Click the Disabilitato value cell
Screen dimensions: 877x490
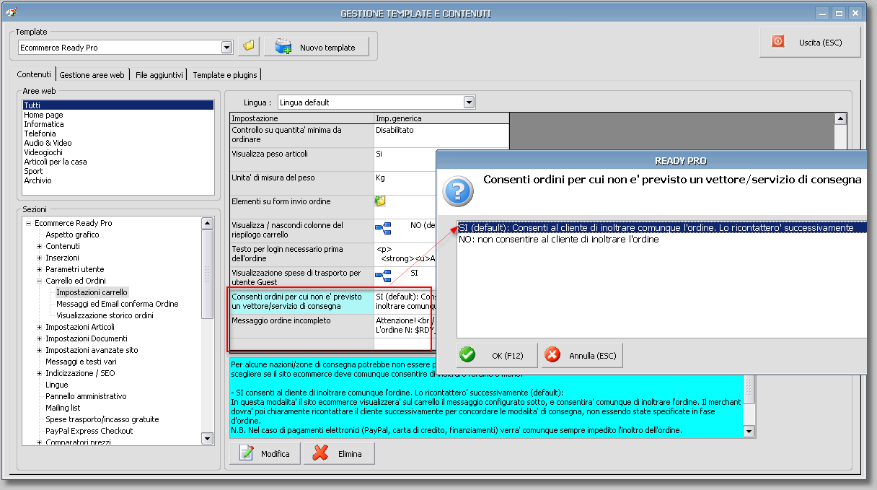click(441, 136)
